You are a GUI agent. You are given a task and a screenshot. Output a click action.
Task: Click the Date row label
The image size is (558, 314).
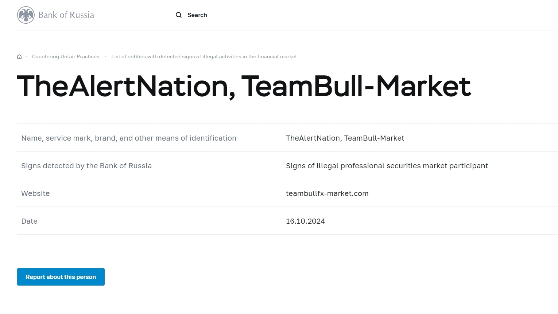click(29, 221)
